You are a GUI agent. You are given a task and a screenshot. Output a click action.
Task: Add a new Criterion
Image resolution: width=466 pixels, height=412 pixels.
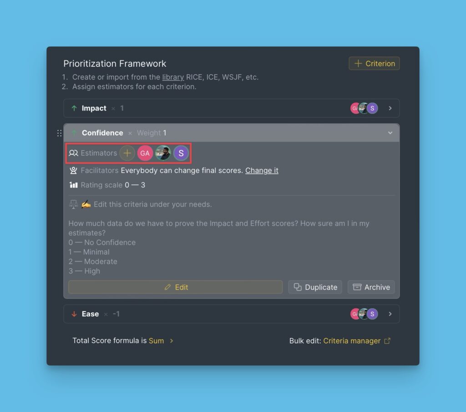[x=374, y=64]
